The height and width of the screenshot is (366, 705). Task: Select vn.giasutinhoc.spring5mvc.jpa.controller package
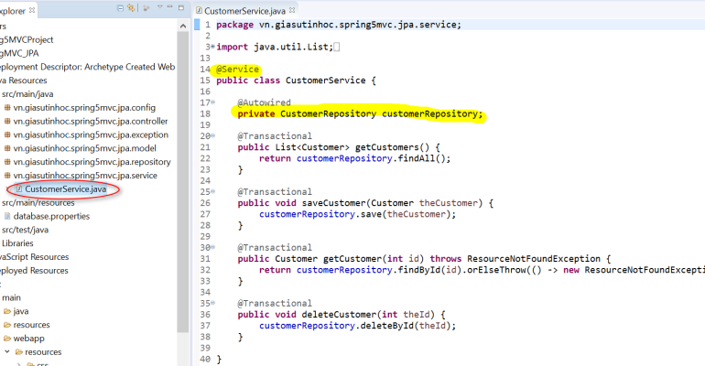91,121
